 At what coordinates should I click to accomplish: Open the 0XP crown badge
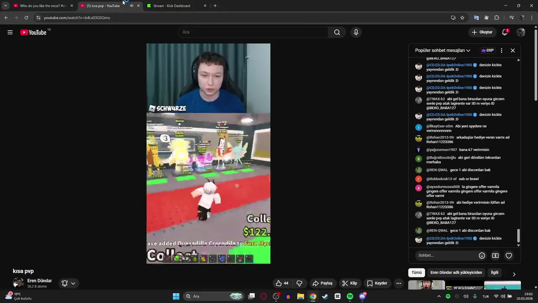(488, 50)
